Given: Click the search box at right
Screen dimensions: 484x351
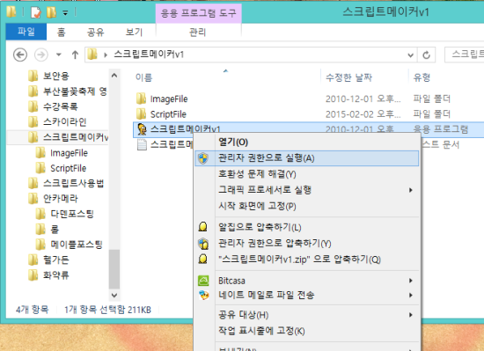Looking at the screenshot, I should tap(465, 55).
